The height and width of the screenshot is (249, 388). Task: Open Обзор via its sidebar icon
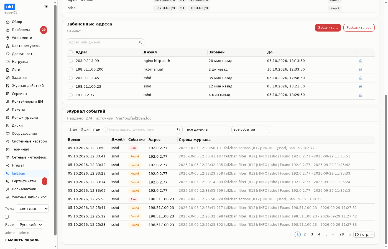click(x=8, y=22)
